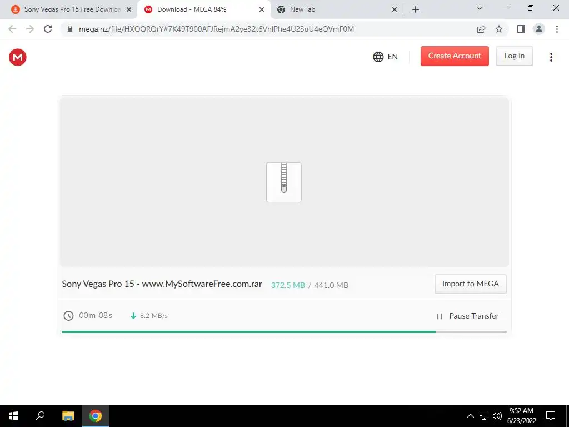The width and height of the screenshot is (569, 427).
Task: Restore down the Chrome window
Action: (531, 8)
